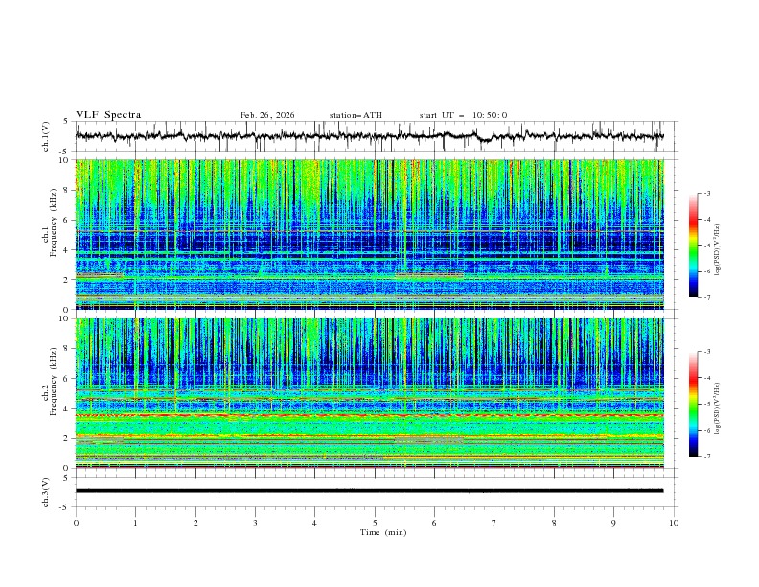759x587 pixels.
Task: Click the ch.1 spectrogram plot
Action: click(x=369, y=234)
